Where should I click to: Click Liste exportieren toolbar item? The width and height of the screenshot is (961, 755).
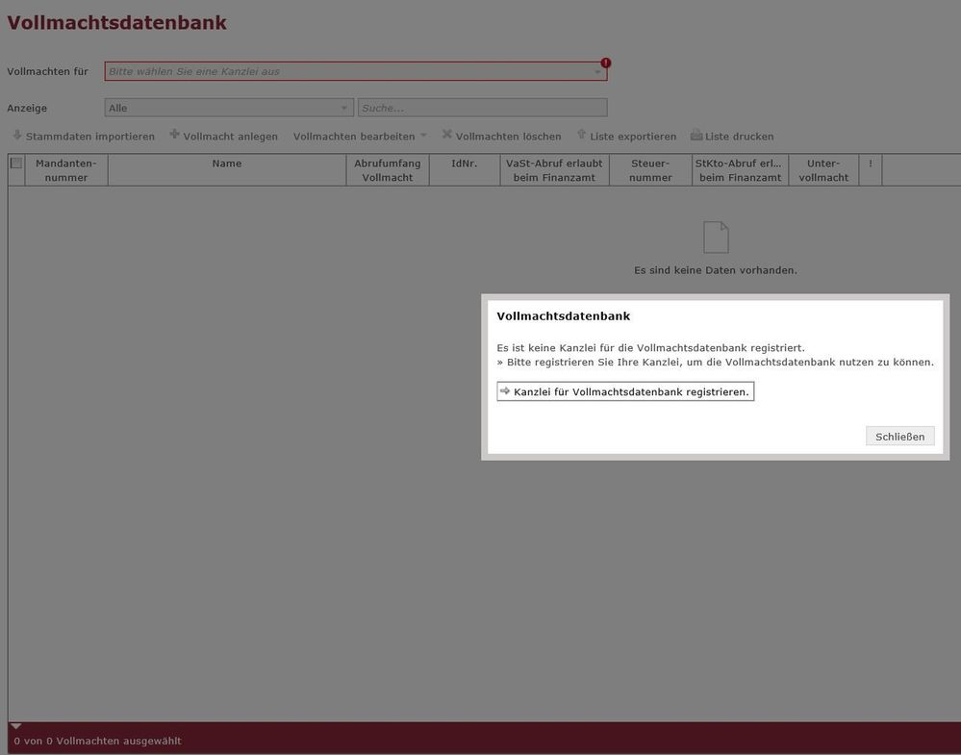(626, 136)
